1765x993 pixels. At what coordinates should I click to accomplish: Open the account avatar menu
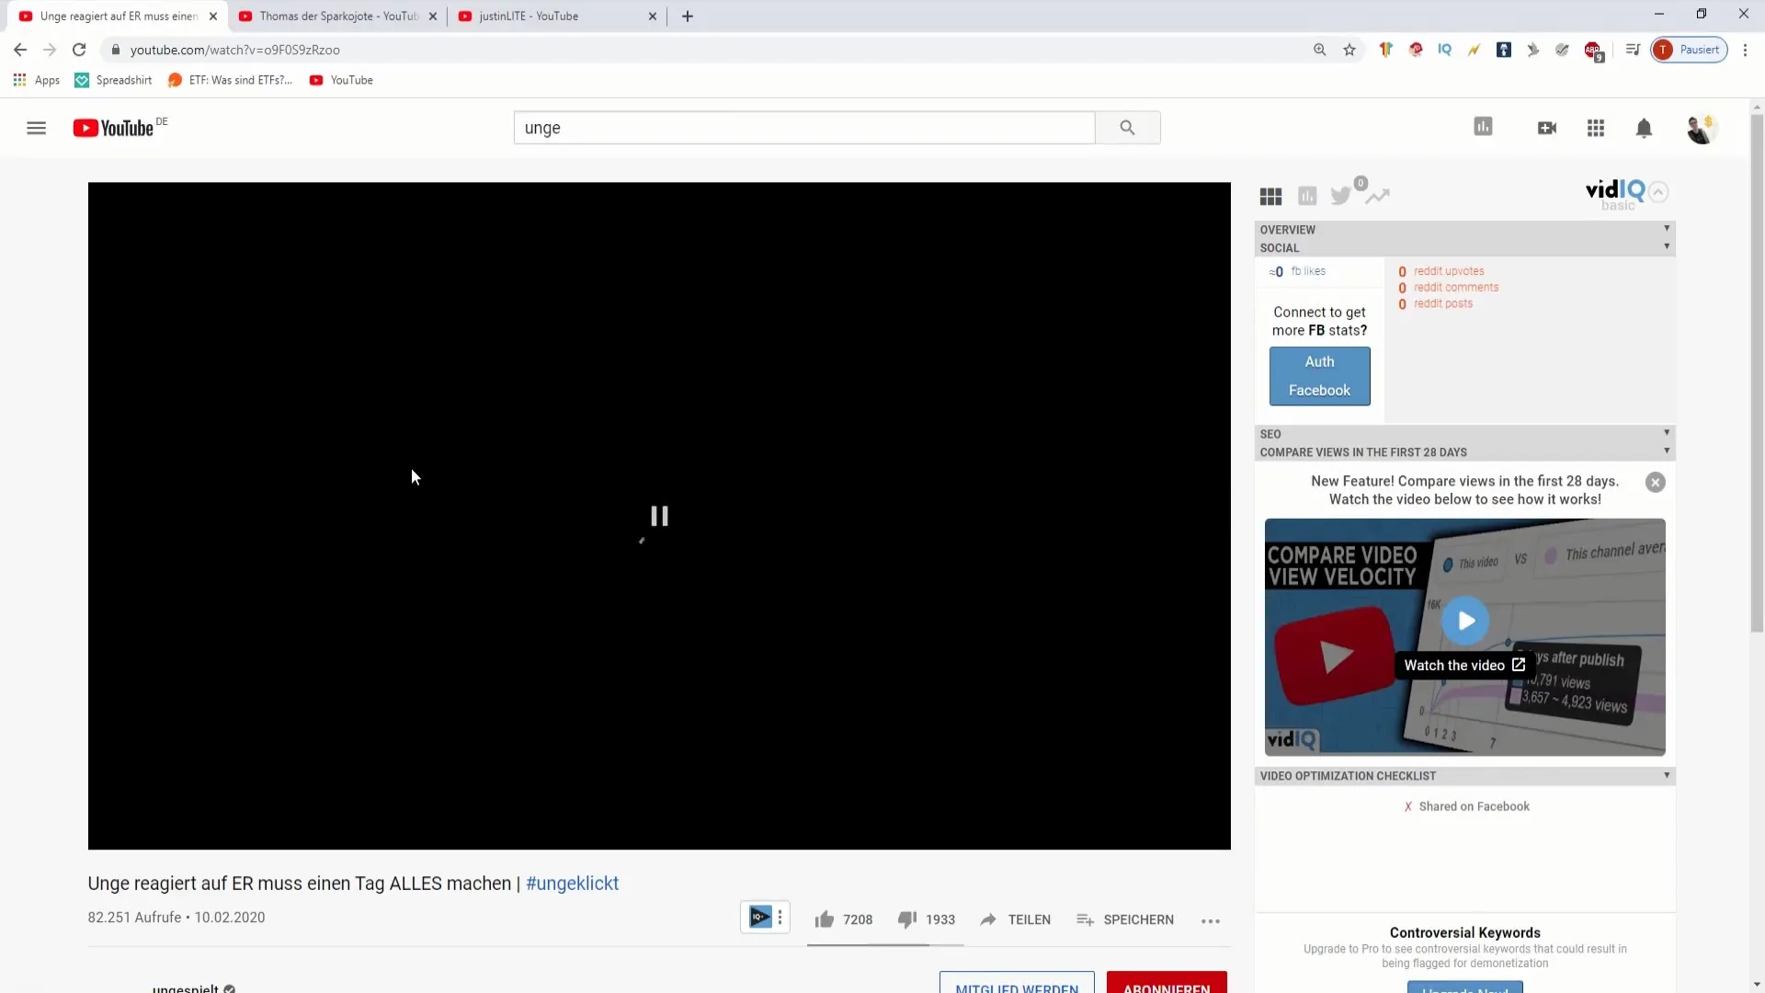point(1702,128)
